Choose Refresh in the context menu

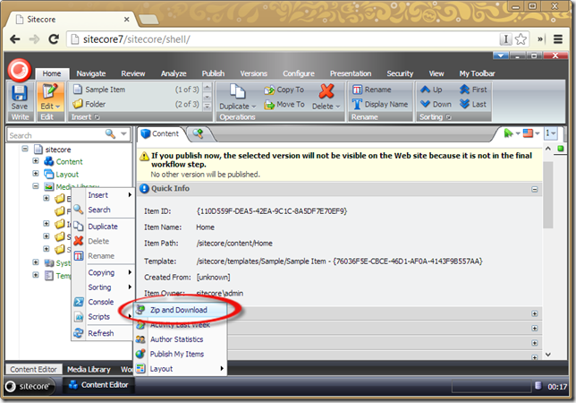coord(103,333)
